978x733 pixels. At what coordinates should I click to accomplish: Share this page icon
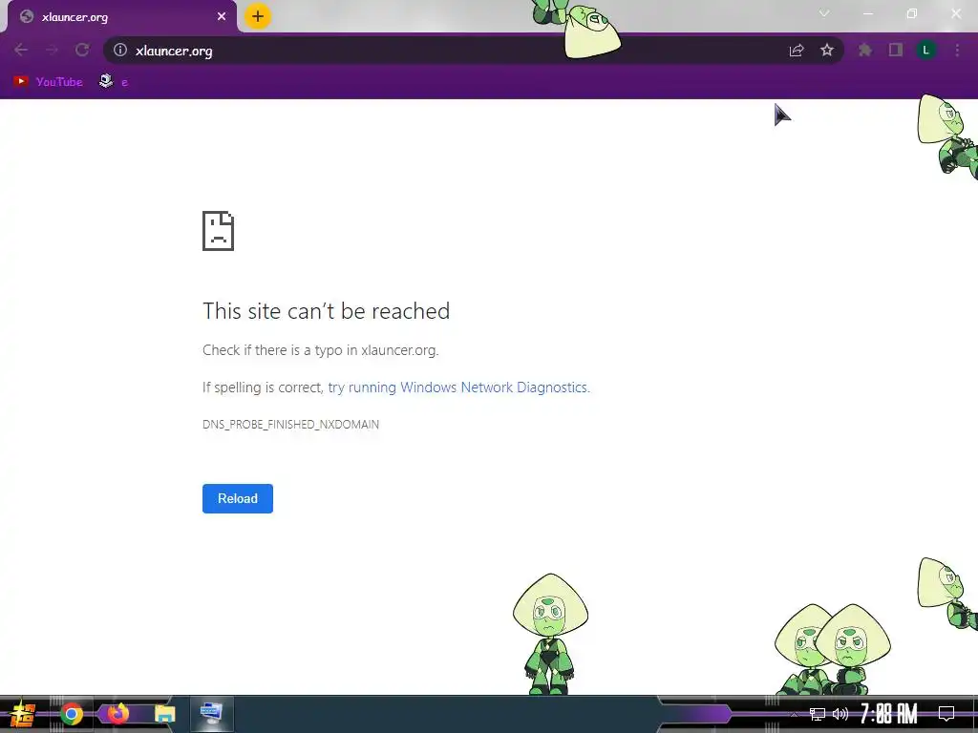pyautogui.click(x=797, y=51)
